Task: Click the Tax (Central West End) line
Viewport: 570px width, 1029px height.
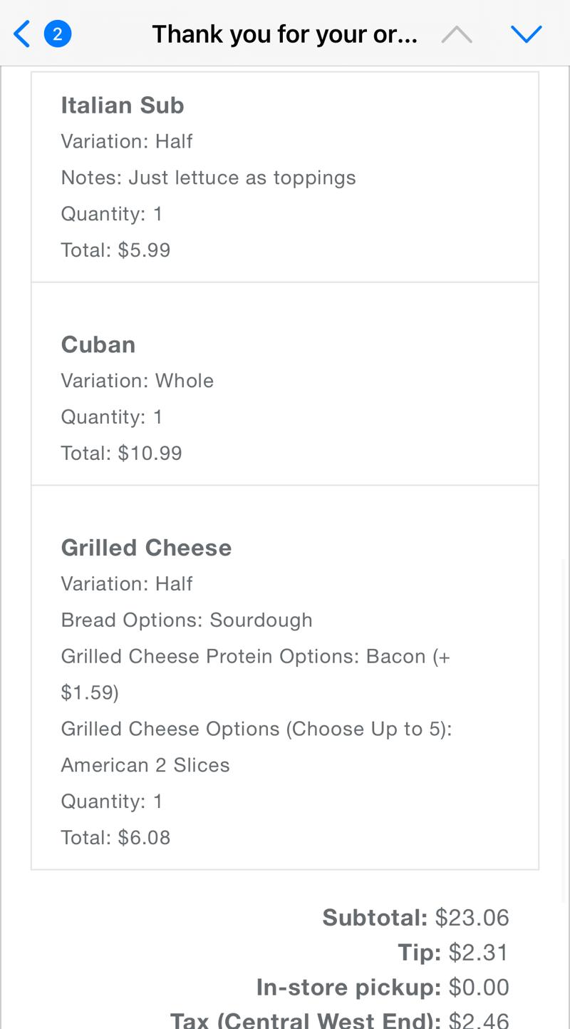Action: click(x=339, y=1020)
